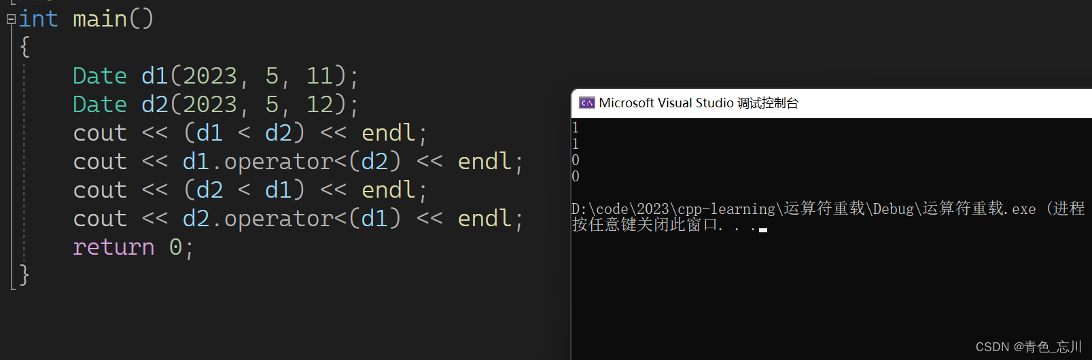This screenshot has width=1092, height=360.
Task: Click operator< in the d2.operator<(d1) line
Action: pos(285,219)
